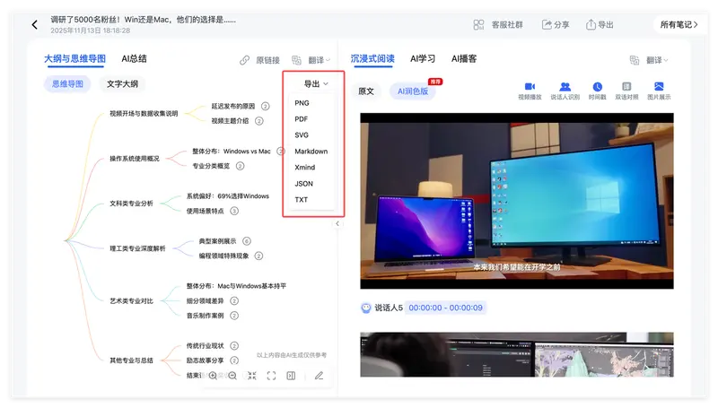The height and width of the screenshot is (408, 718).
Task: Expand 音乐制作案例 node count badge
Action: [234, 315]
